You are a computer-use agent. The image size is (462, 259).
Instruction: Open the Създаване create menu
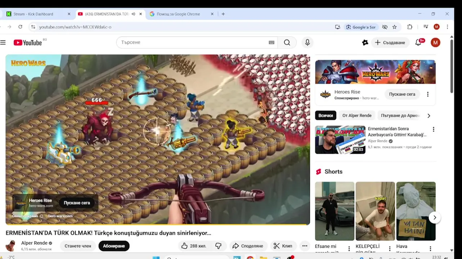point(390,42)
